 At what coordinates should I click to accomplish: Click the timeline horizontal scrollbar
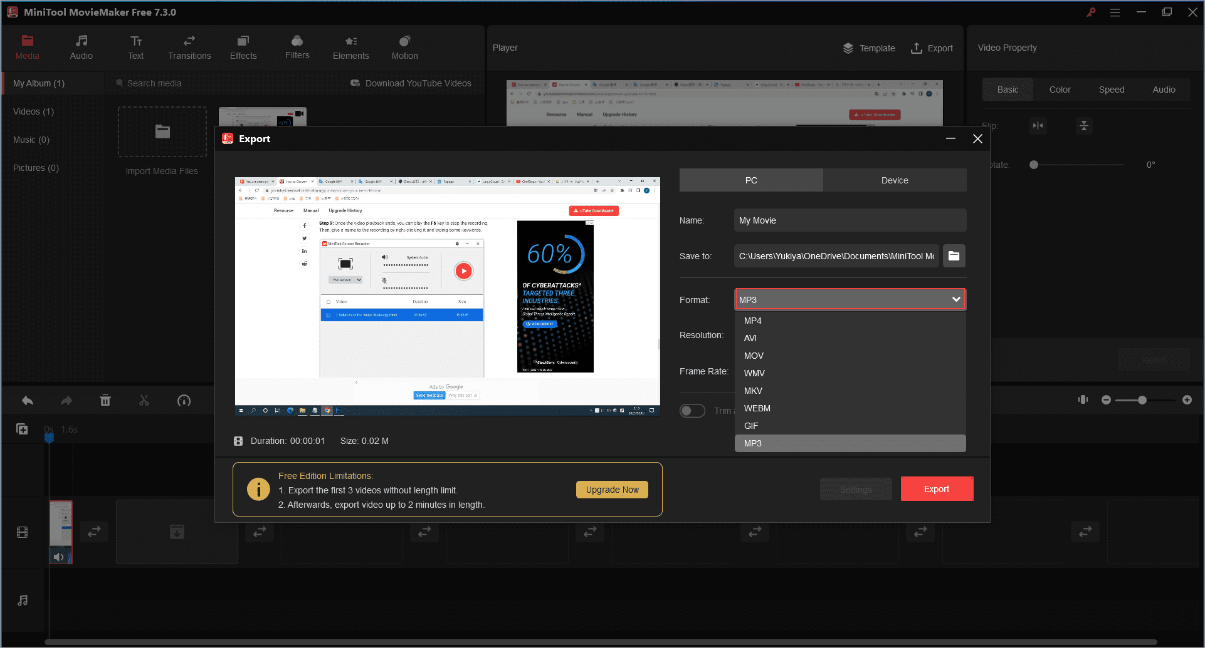601,642
